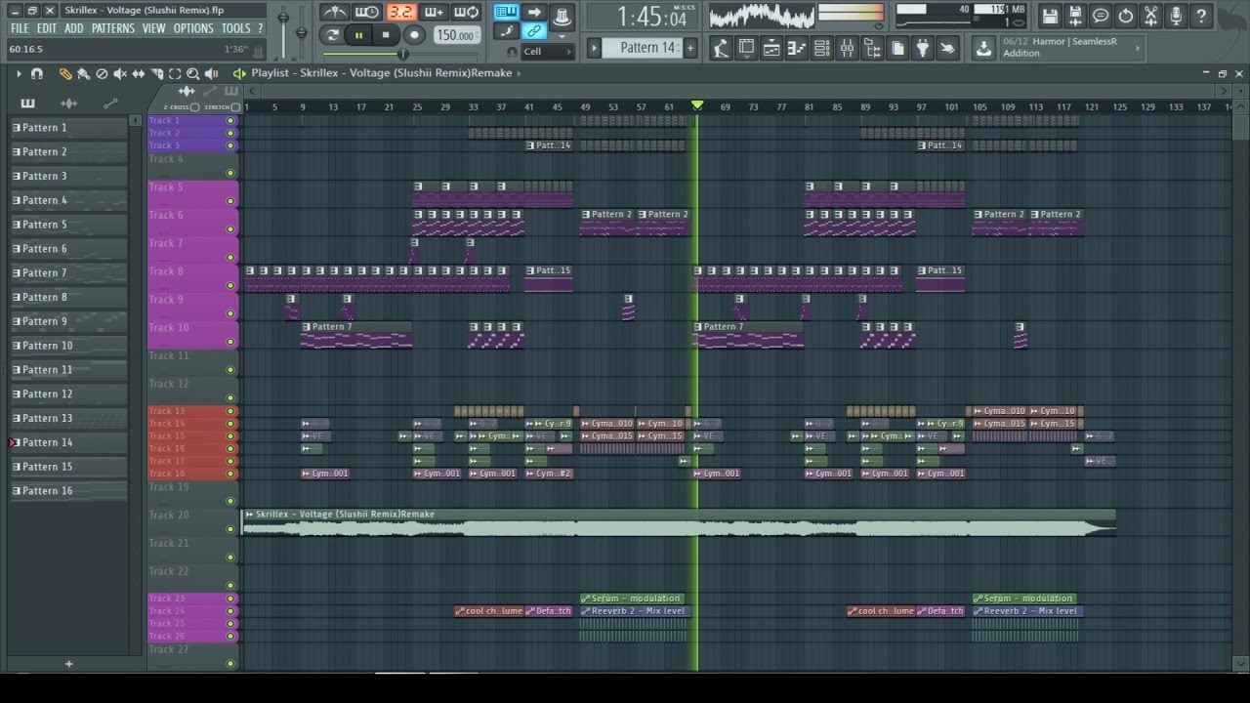Toggle the playlist snap magnet icon
This screenshot has width=1250, height=703.
[x=37, y=73]
